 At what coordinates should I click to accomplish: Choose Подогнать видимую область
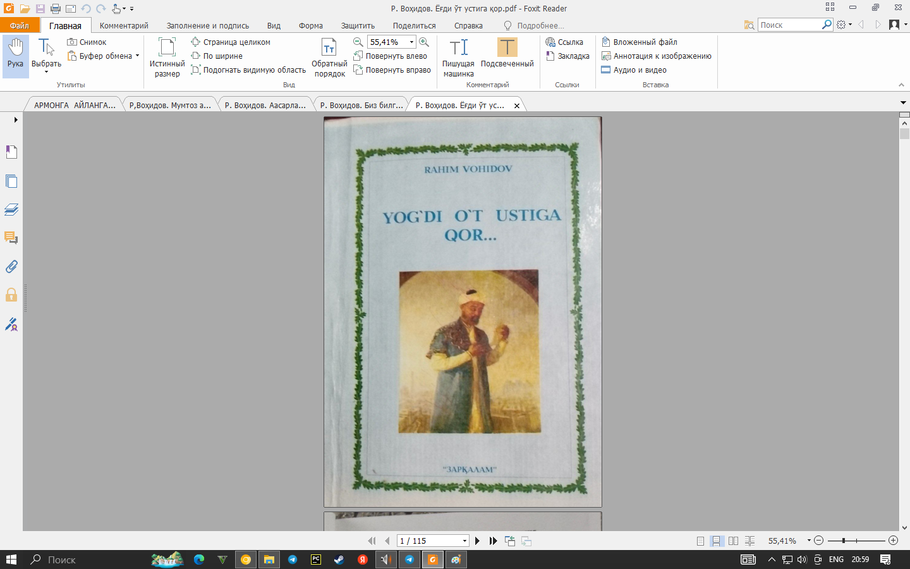click(248, 70)
